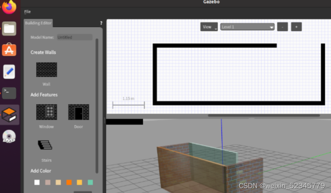Click the top wall in the 2D plan
The image size is (331, 193).
pos(215,46)
